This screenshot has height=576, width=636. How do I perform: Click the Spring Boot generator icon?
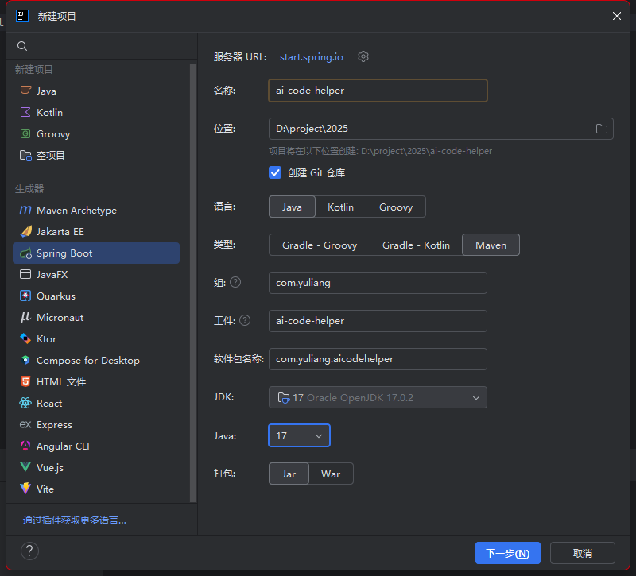(25, 253)
